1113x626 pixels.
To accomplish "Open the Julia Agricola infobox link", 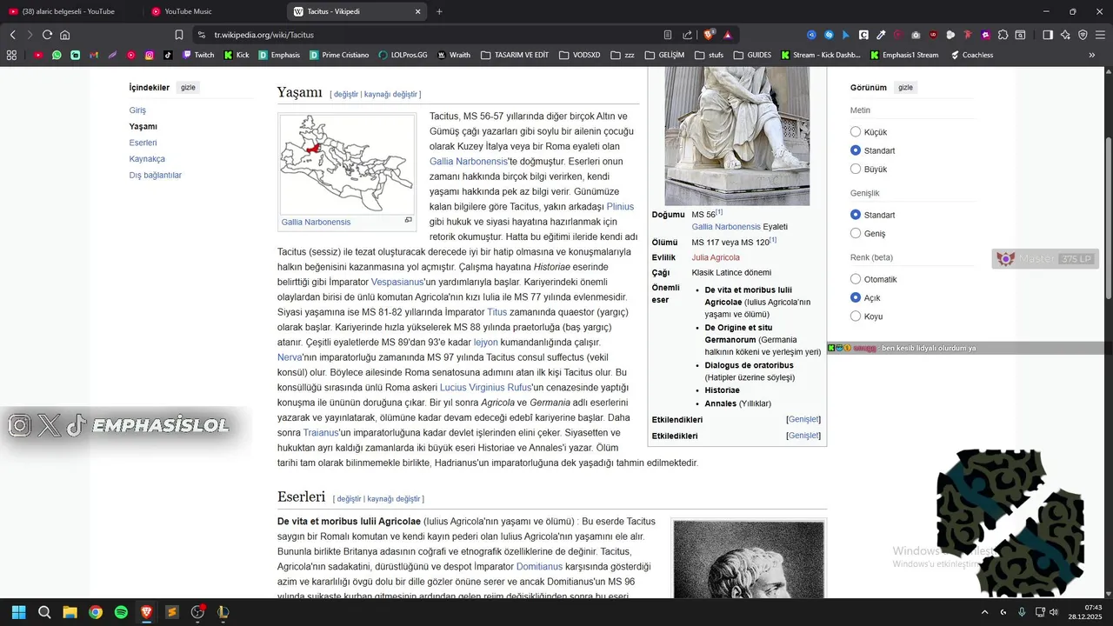I will pyautogui.click(x=716, y=257).
